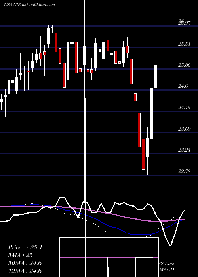
Task: Click the 24.6 price axis label beside the gridline
Action: coord(183,86)
